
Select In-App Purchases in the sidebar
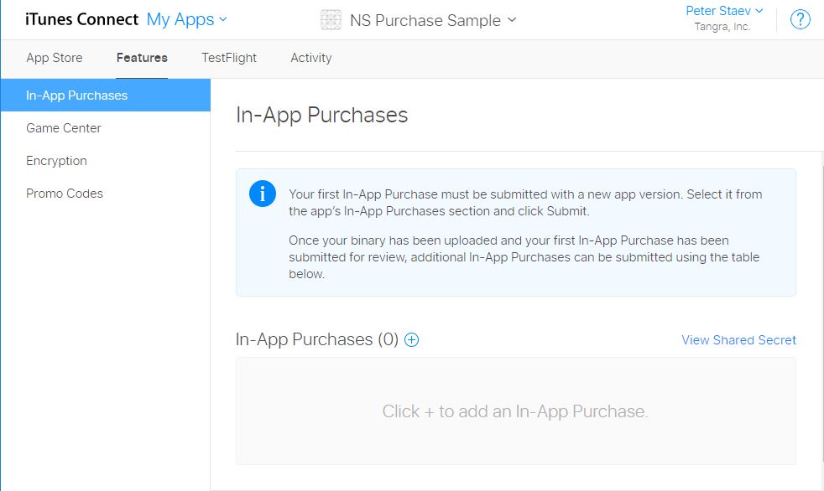(x=105, y=95)
